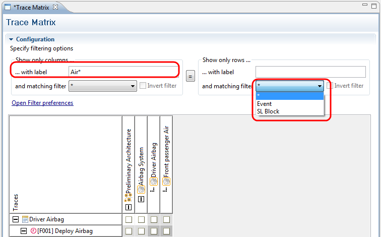
Task: Collapse the Airbag System column
Action: click(141, 199)
